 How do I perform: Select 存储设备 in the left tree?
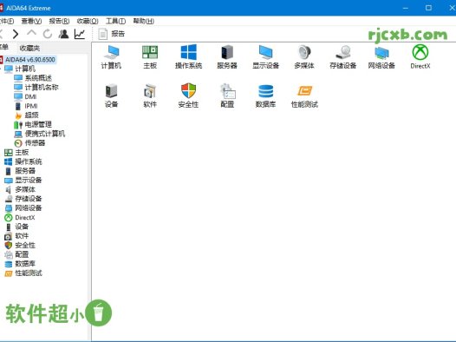point(23,199)
